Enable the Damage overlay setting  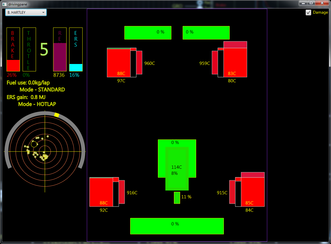308,13
